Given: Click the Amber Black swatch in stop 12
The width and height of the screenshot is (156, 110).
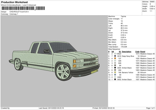Looking at the screenshot, I should point(115,79).
